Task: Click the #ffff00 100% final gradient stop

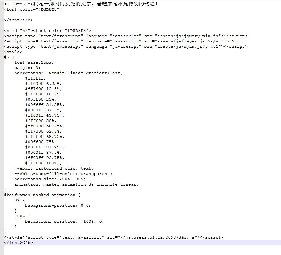Action: pos(43,163)
